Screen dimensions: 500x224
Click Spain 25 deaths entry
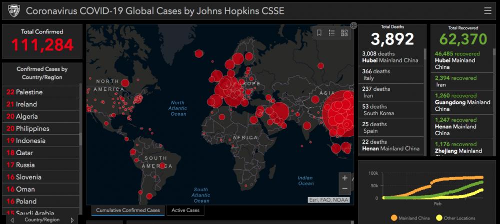391,128
